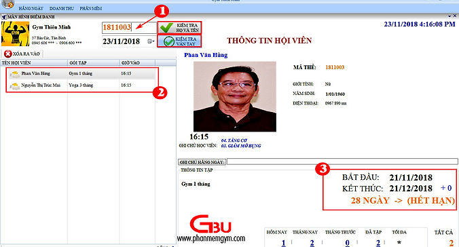Click the daily note text field
Screen dimensions: 459x247
pyautogui.click(x=342, y=161)
